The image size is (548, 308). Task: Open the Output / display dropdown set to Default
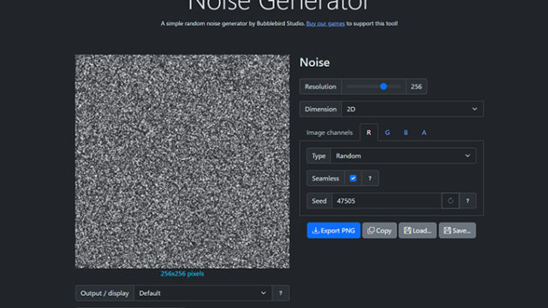point(203,293)
